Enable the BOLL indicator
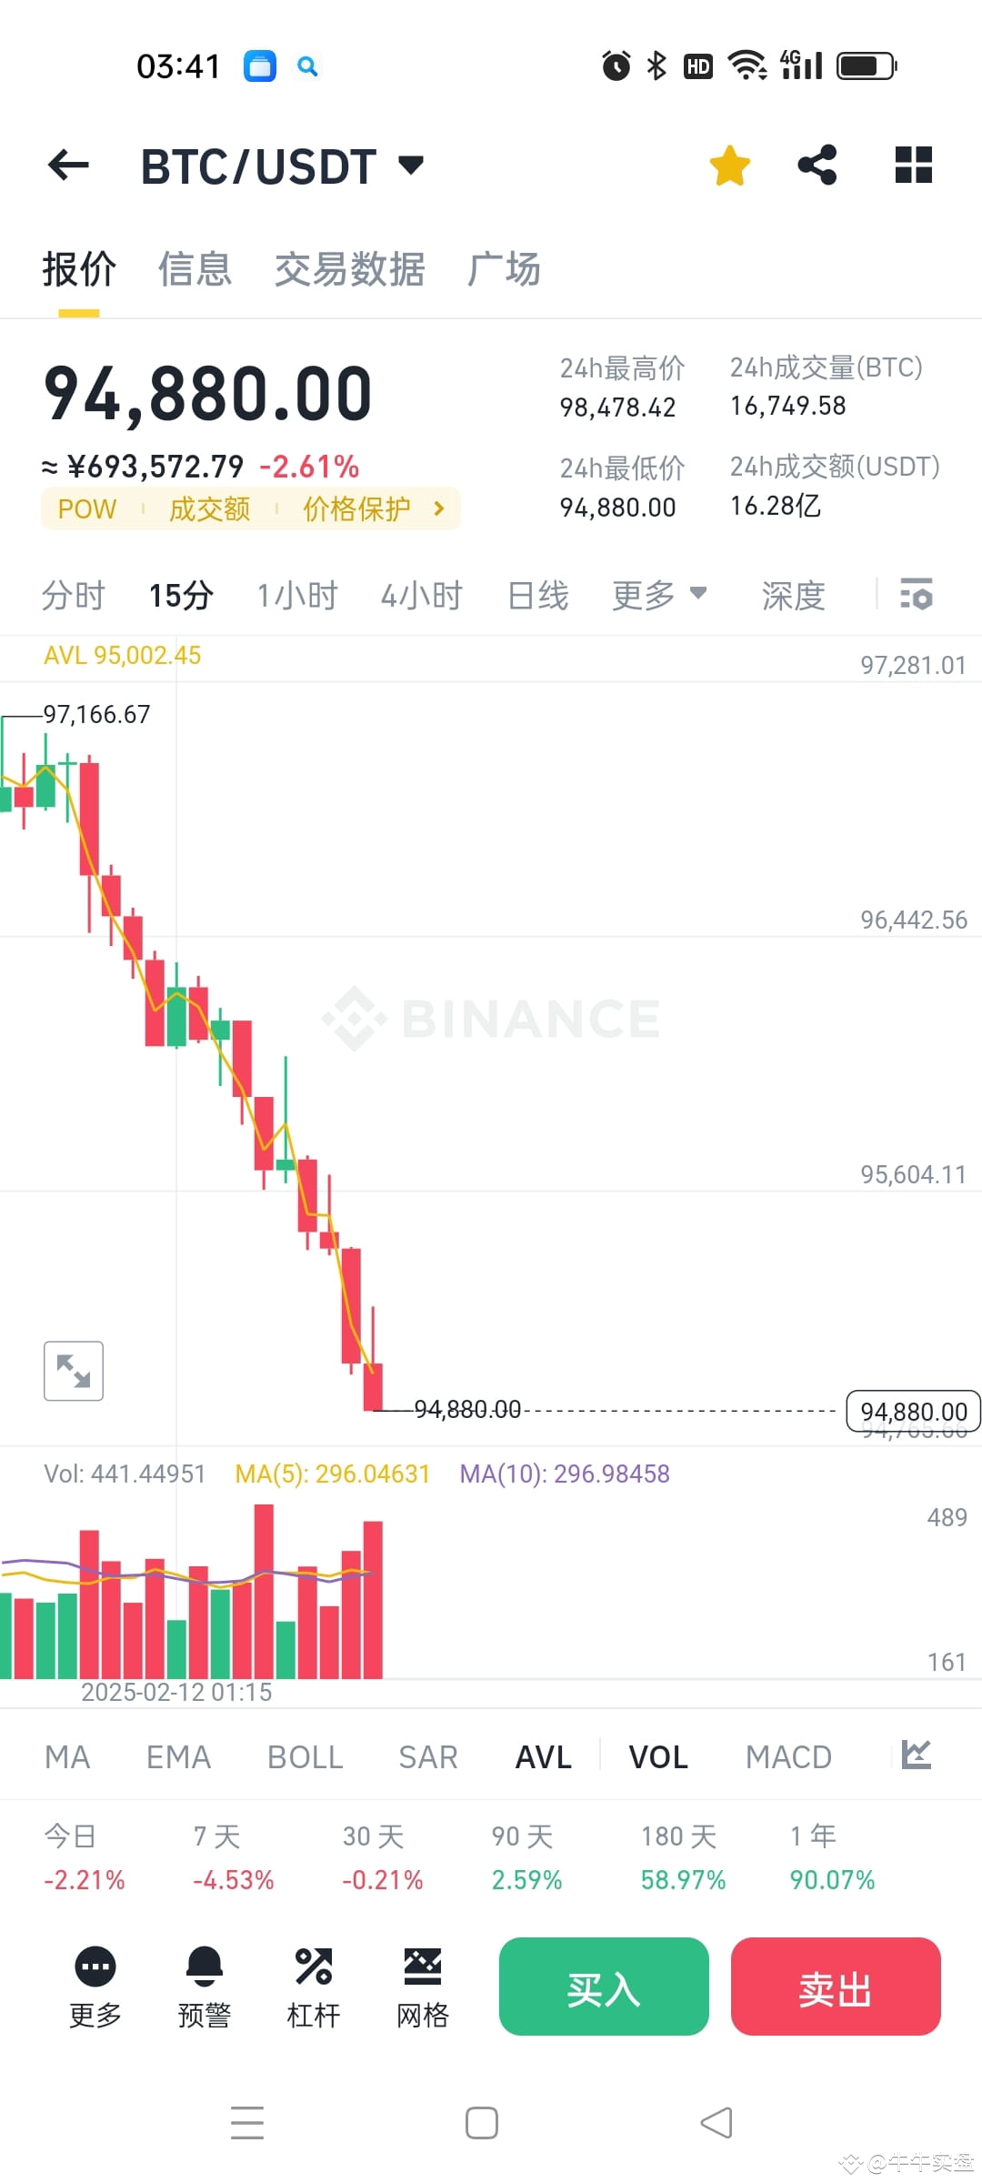The height and width of the screenshot is (2183, 982). click(x=305, y=1756)
